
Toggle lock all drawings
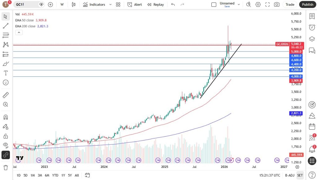pyautogui.click(x=6, y=136)
